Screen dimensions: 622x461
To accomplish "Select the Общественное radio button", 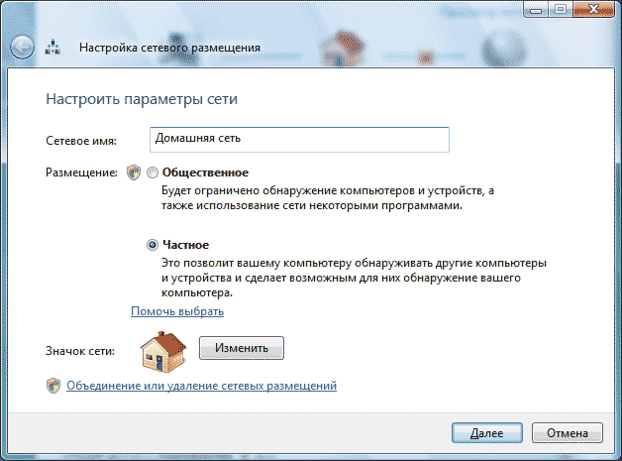I will point(152,173).
